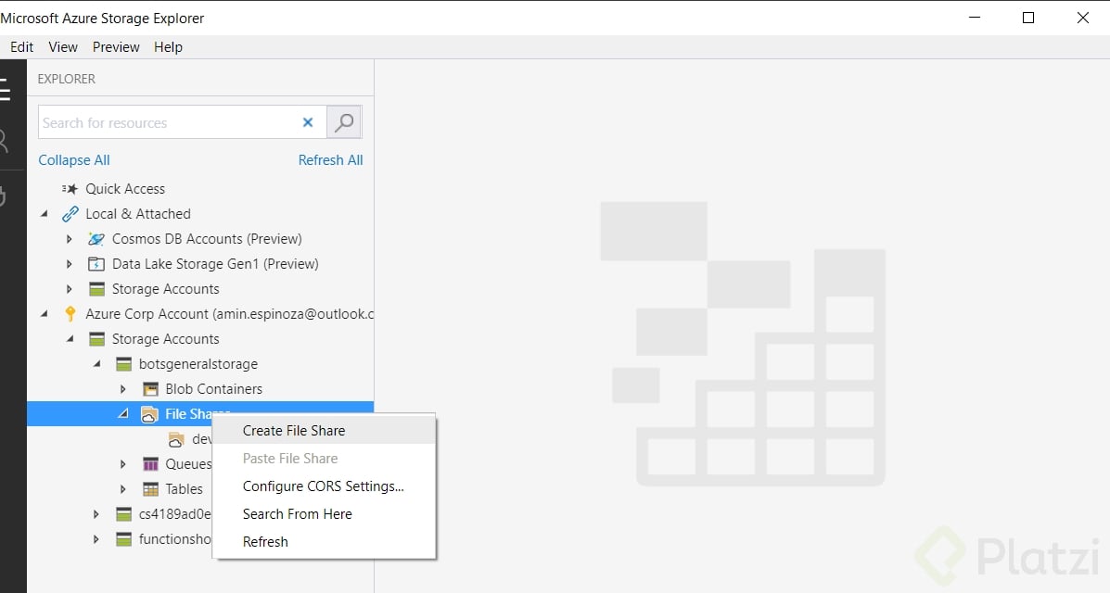Select 'Cosmos DB Accounts (Preview)' label
Viewport: 1110px width, 593px height.
tap(207, 239)
